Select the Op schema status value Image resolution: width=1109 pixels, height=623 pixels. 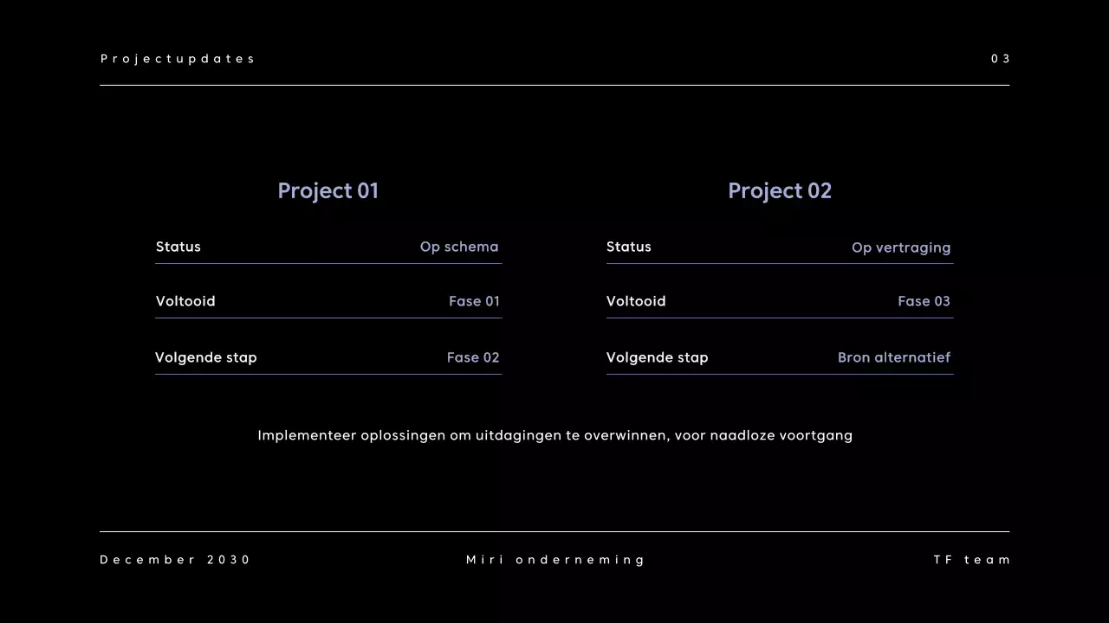point(459,247)
